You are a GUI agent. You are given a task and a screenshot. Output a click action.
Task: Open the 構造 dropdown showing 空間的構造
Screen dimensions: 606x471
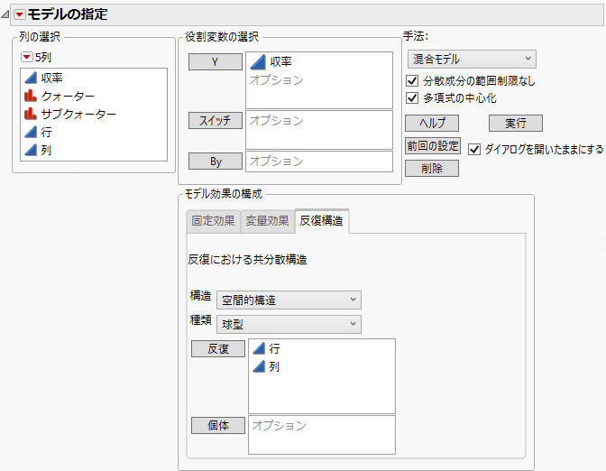point(289,300)
